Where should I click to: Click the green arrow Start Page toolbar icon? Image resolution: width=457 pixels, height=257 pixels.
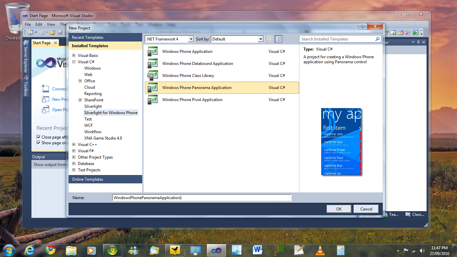[x=416, y=32]
